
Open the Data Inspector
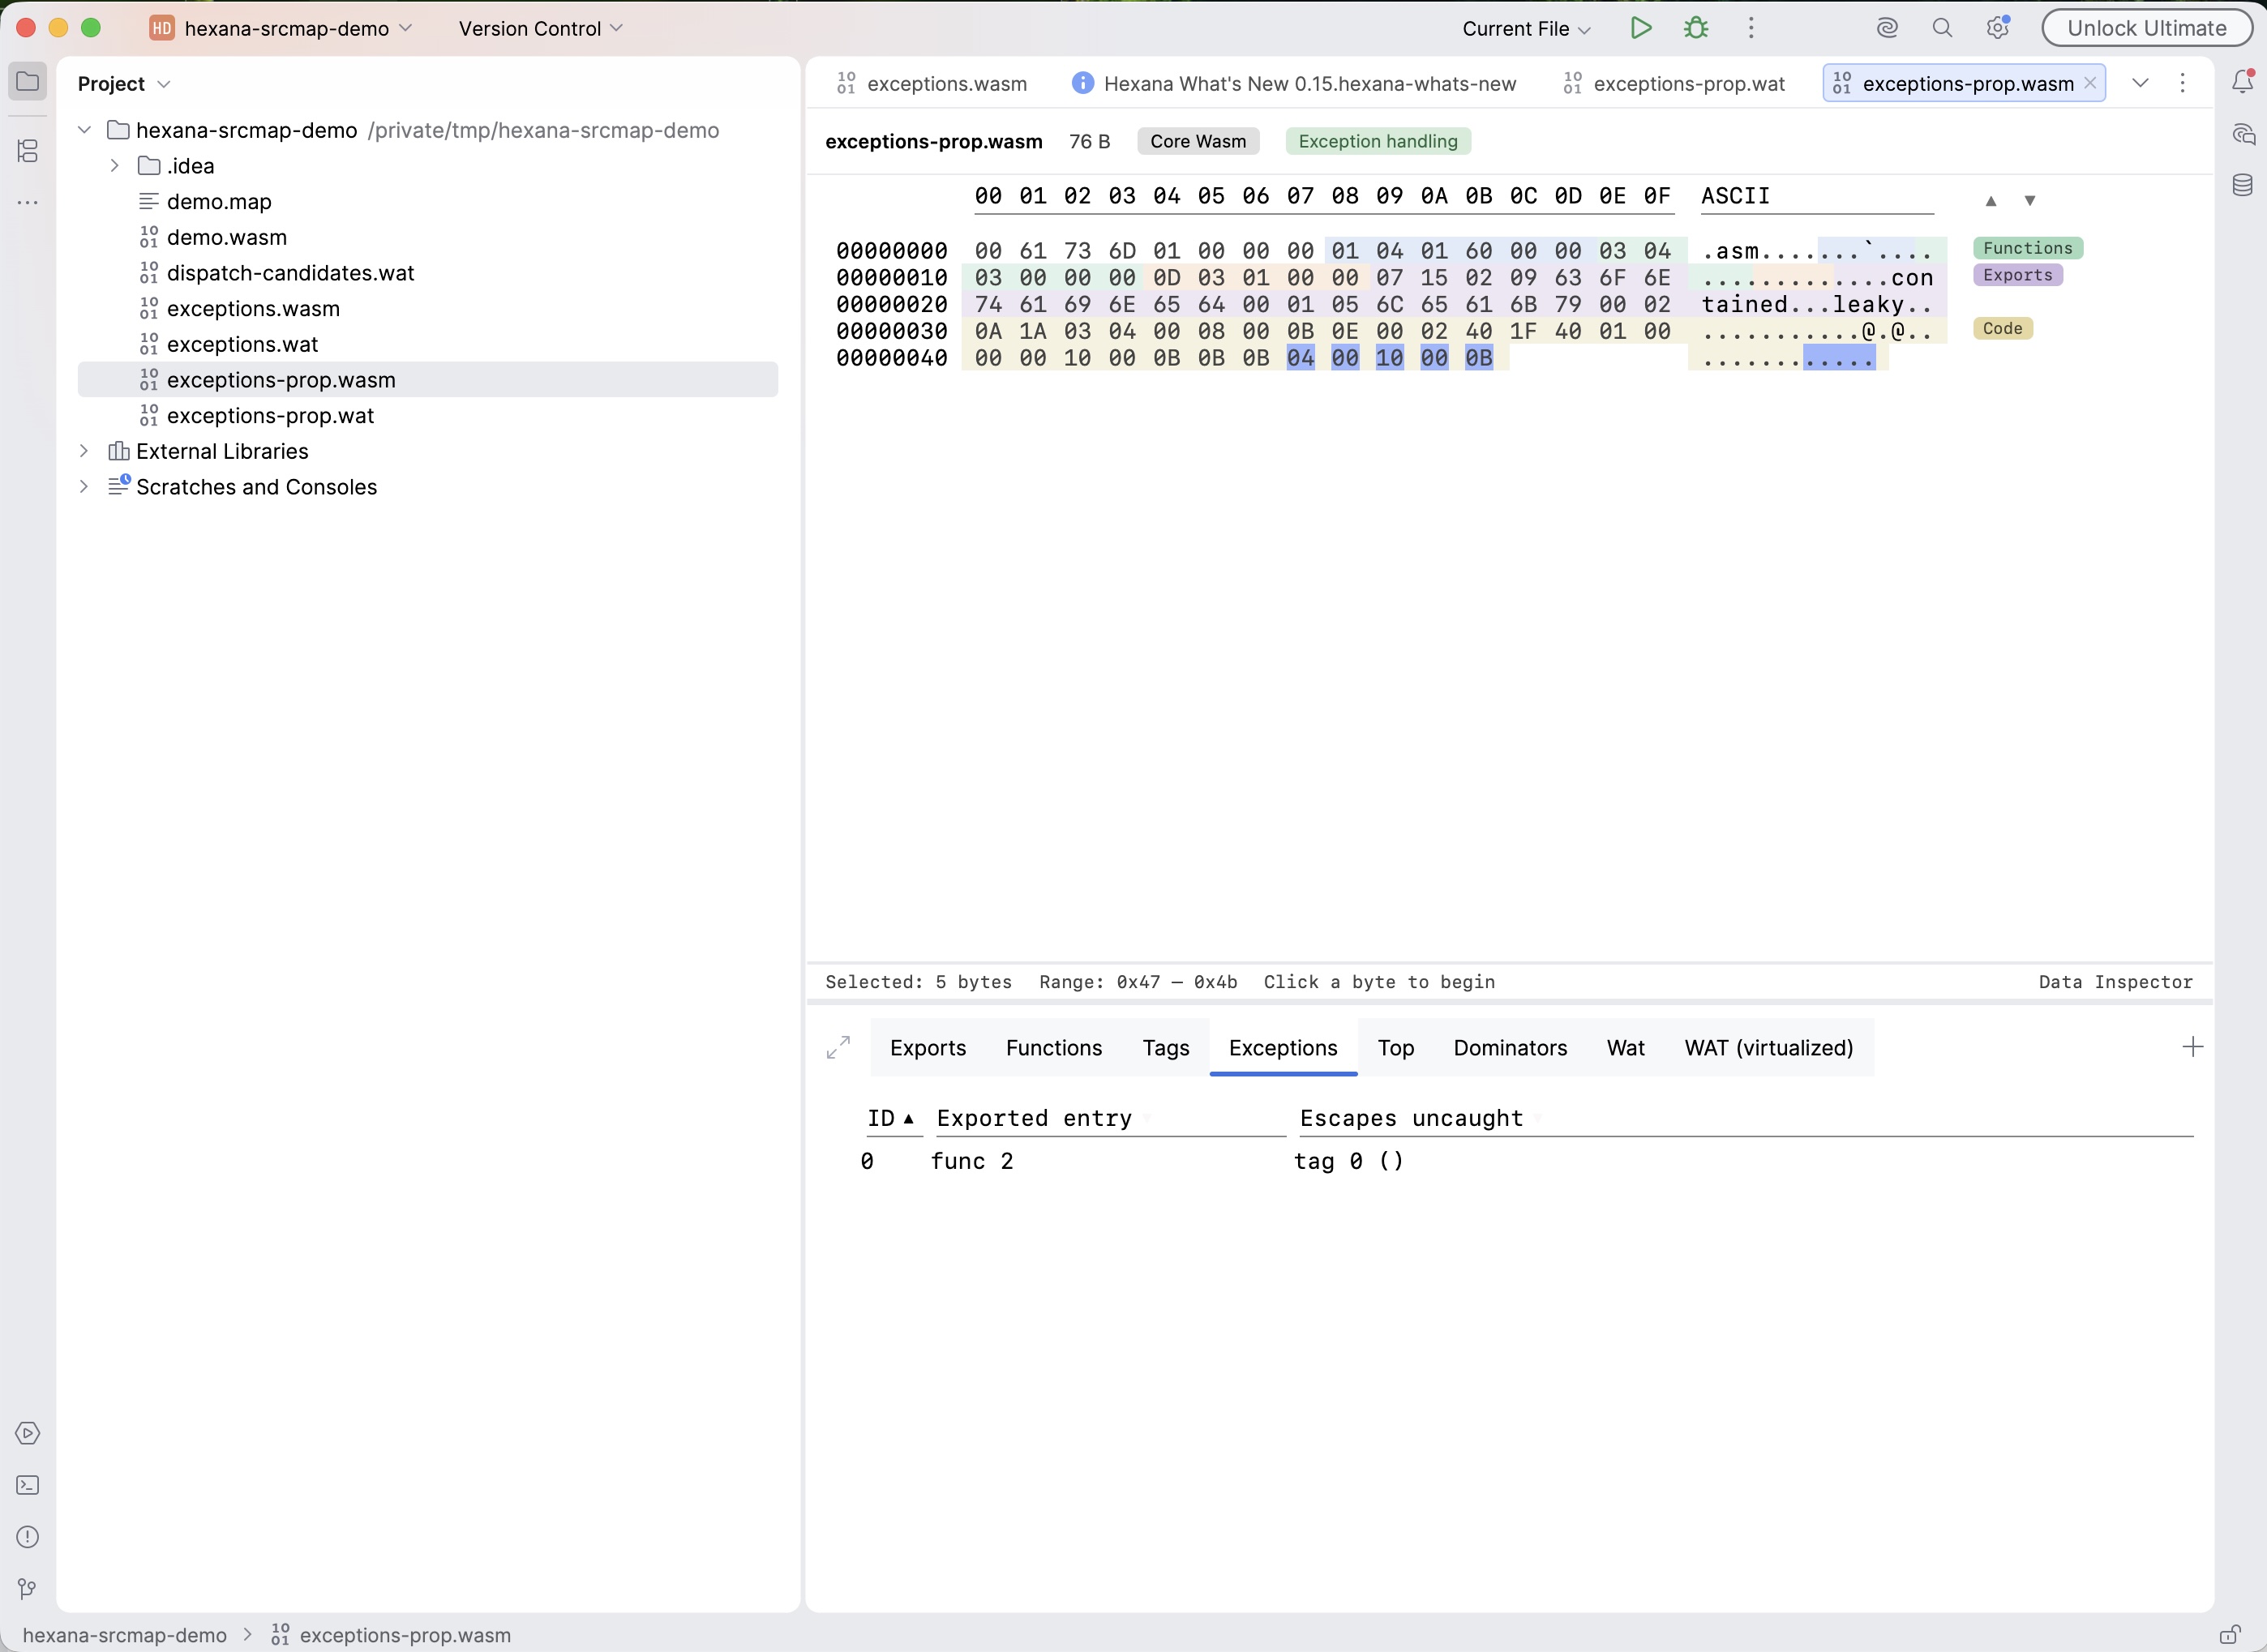[2115, 982]
